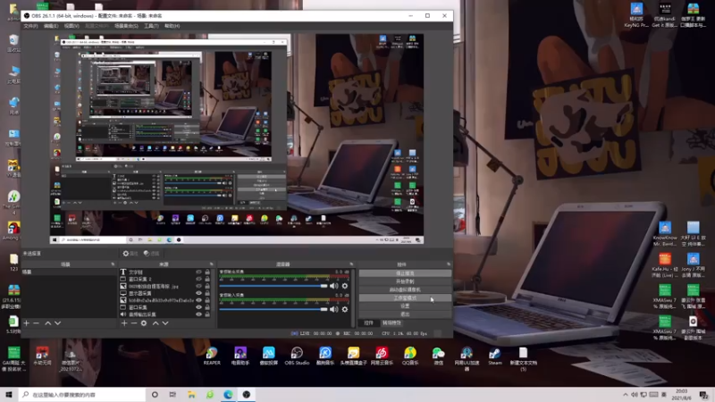Viewport: 715px width, 402px height.
Task: Open 属性 button above the sources panel
Action: click(130, 254)
